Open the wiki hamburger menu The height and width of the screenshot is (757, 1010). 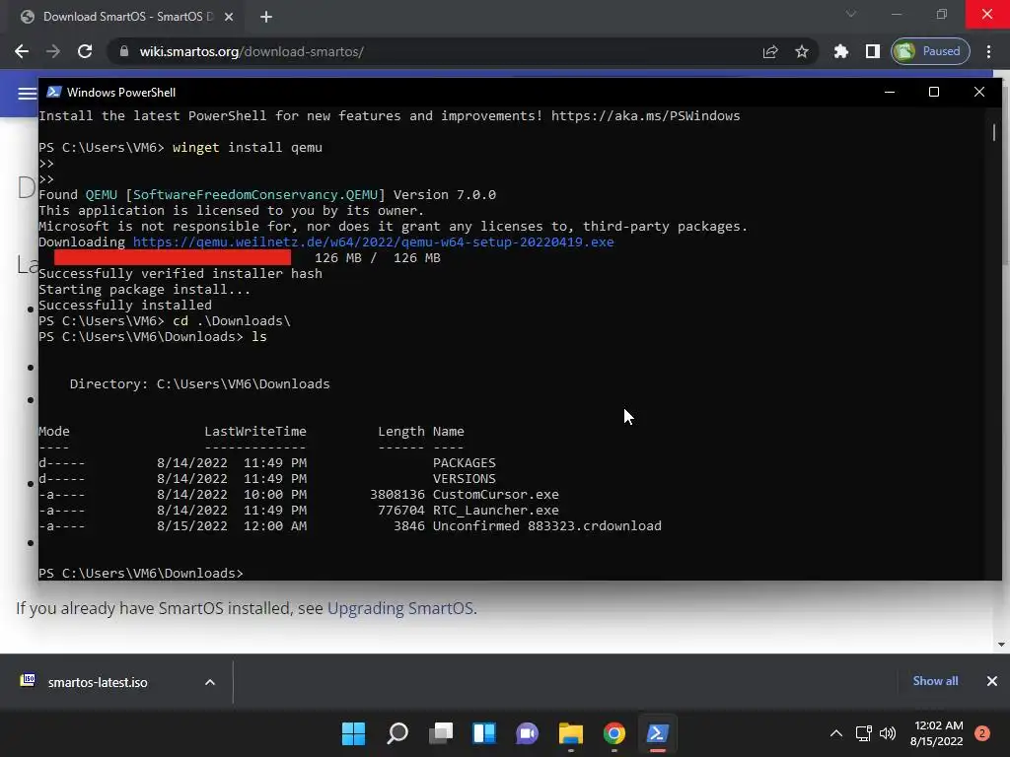pos(27,94)
